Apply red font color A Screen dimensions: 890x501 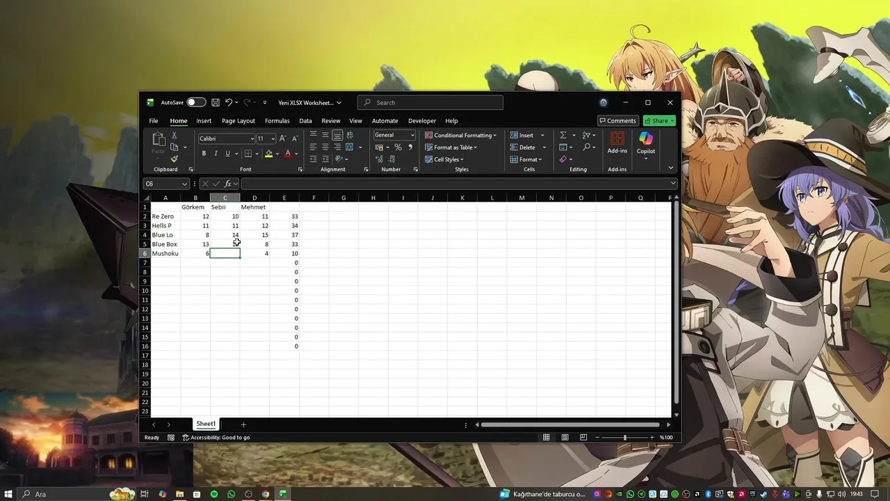tap(288, 154)
